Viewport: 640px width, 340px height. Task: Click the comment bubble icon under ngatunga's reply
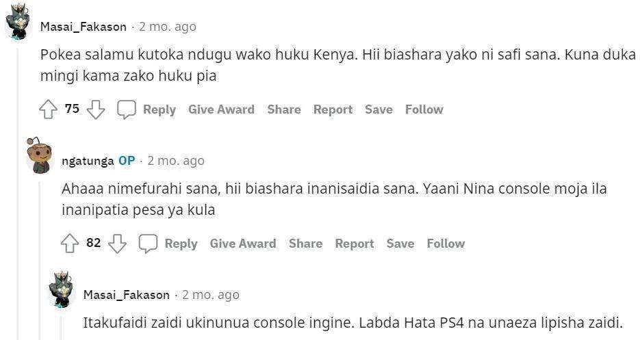pyautogui.click(x=149, y=244)
